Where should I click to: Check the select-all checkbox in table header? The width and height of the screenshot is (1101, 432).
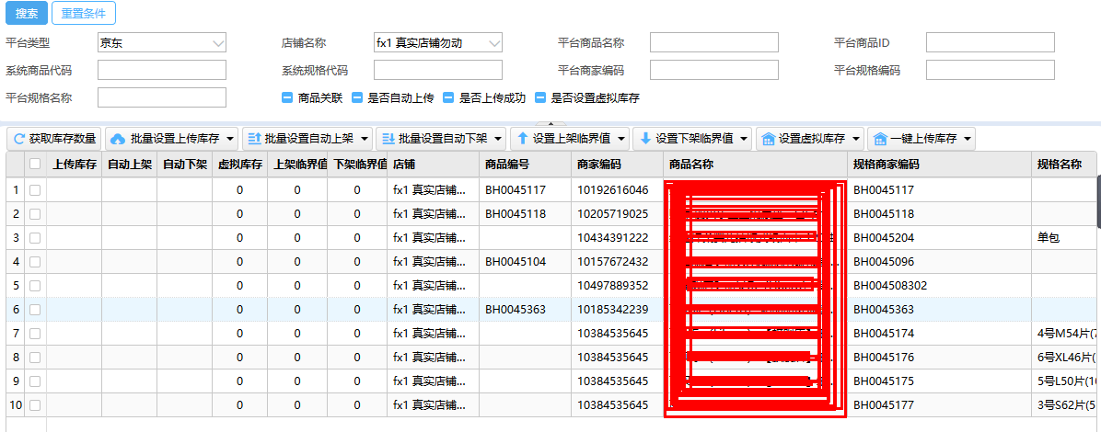(x=35, y=165)
